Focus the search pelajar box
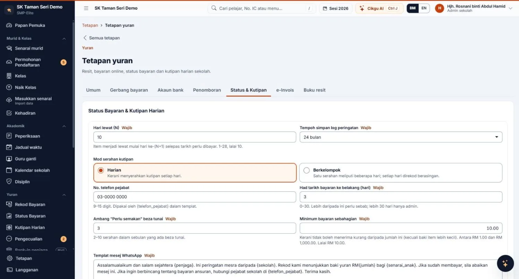Viewport: 519px width, 279px height. tap(262, 8)
